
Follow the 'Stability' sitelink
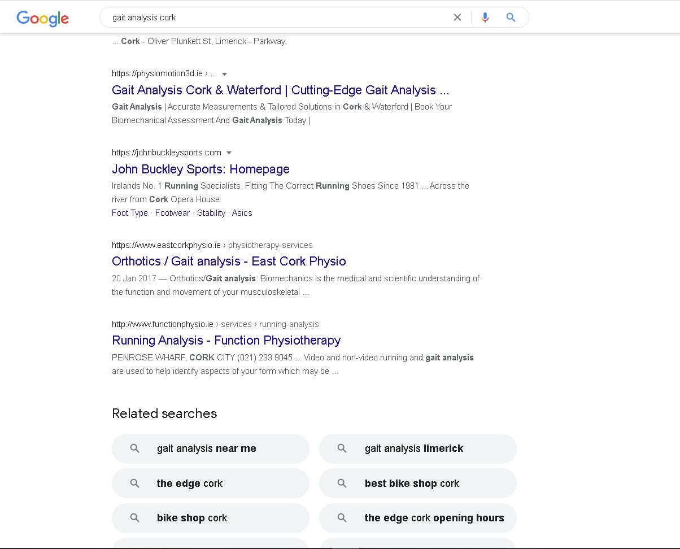pos(211,213)
